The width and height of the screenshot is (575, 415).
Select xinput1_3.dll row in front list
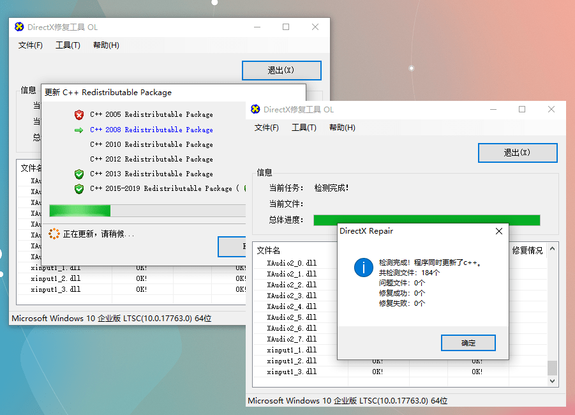click(400, 372)
